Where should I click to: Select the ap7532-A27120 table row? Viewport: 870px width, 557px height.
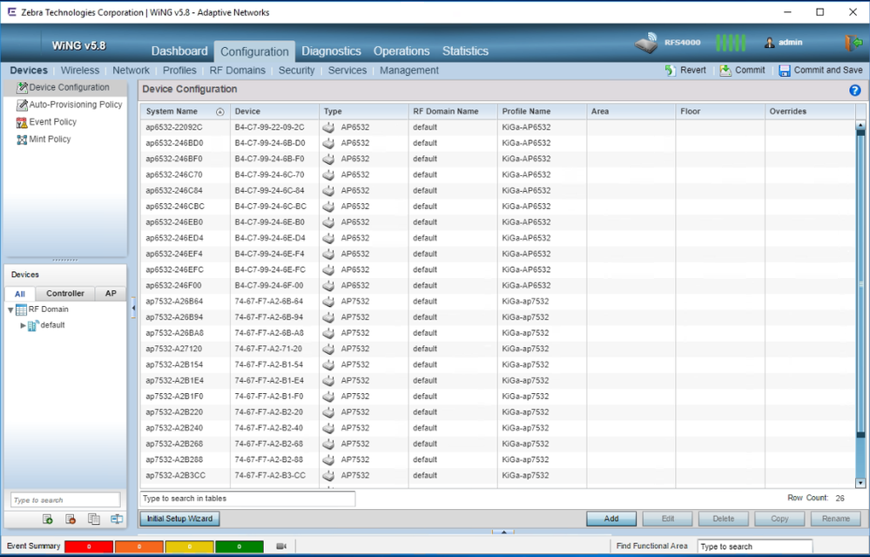pyautogui.click(x=497, y=350)
